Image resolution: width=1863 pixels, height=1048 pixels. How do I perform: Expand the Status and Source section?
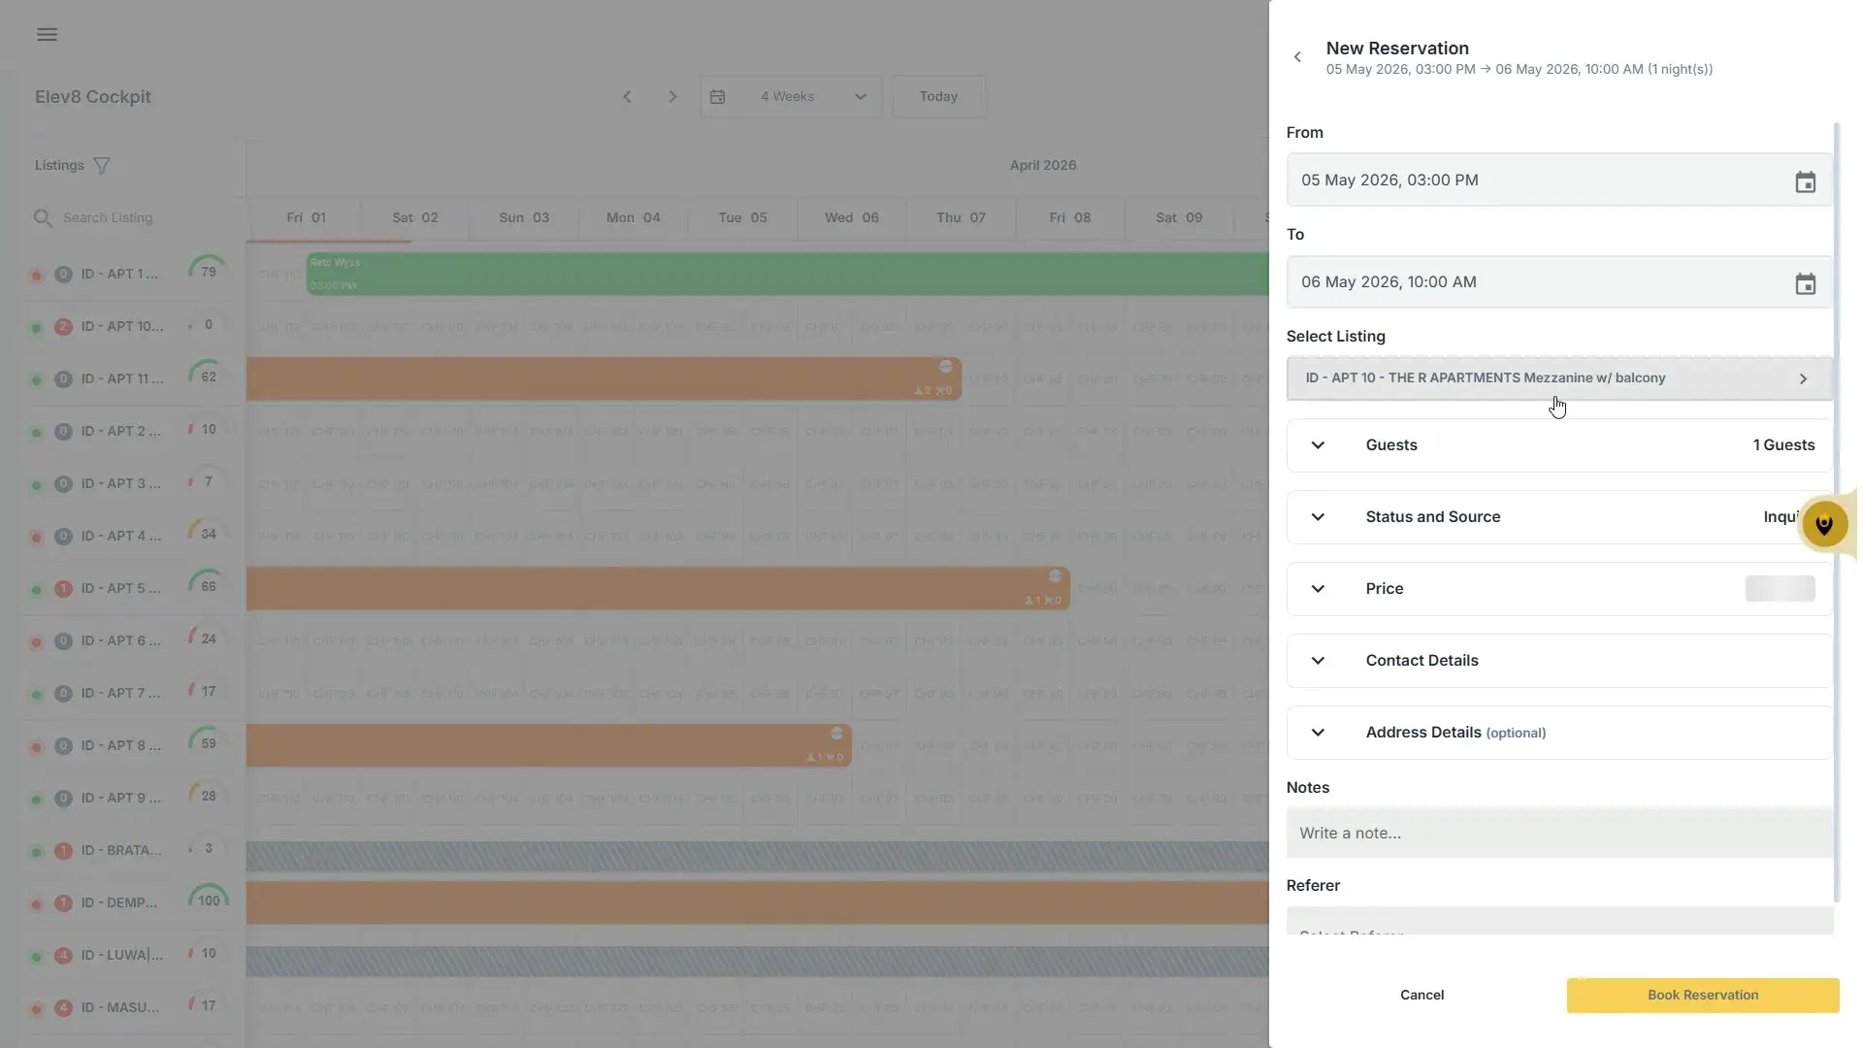point(1559,517)
